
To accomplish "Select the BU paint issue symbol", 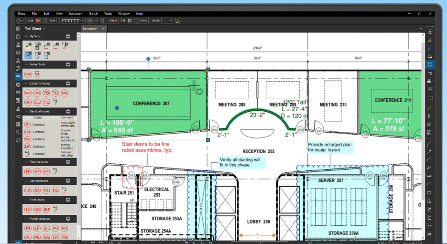I will click(46, 209).
